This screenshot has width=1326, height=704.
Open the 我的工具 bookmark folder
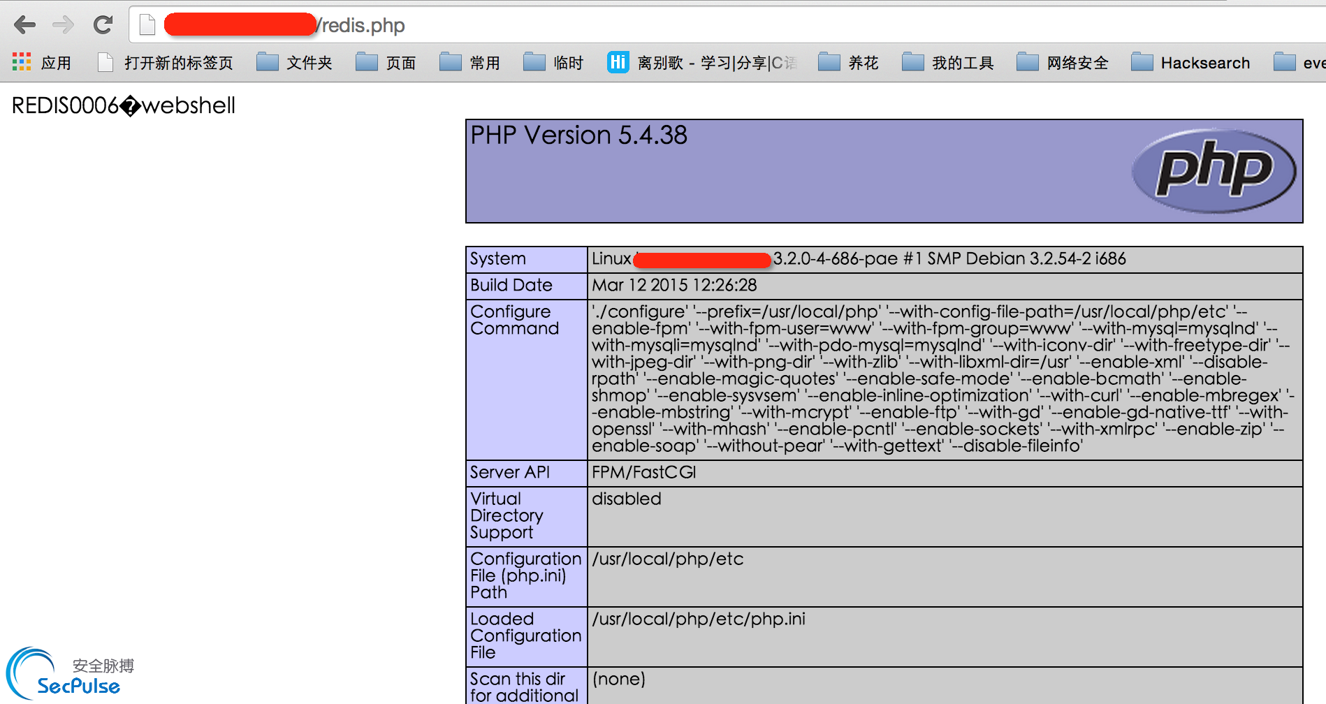[947, 63]
